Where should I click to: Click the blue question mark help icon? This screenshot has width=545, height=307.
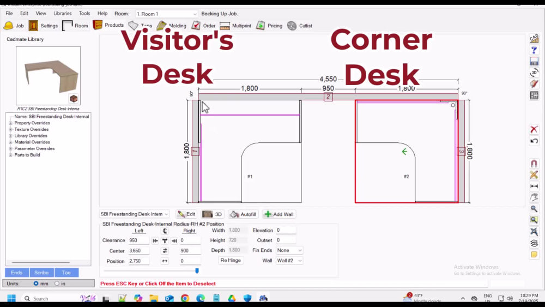coord(534,50)
